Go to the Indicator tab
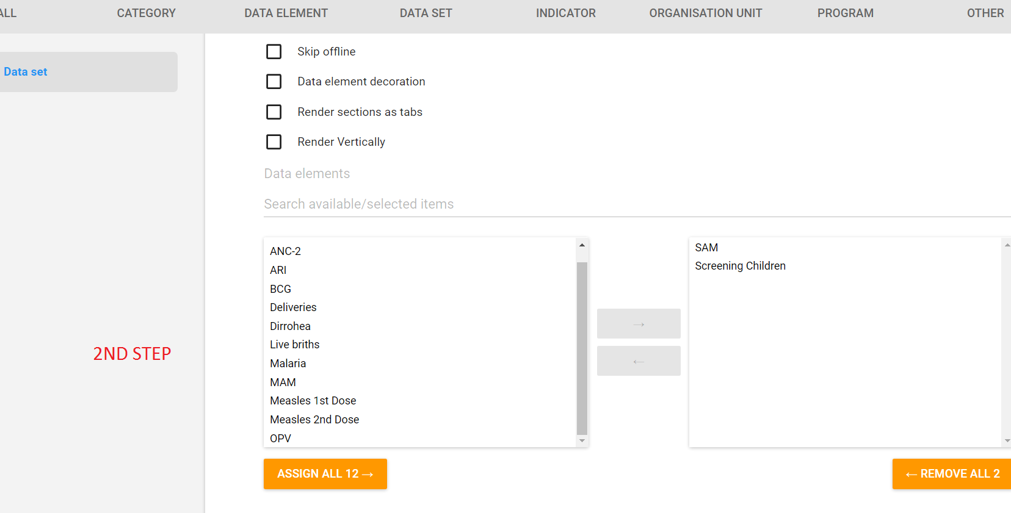1011x513 pixels. (565, 13)
